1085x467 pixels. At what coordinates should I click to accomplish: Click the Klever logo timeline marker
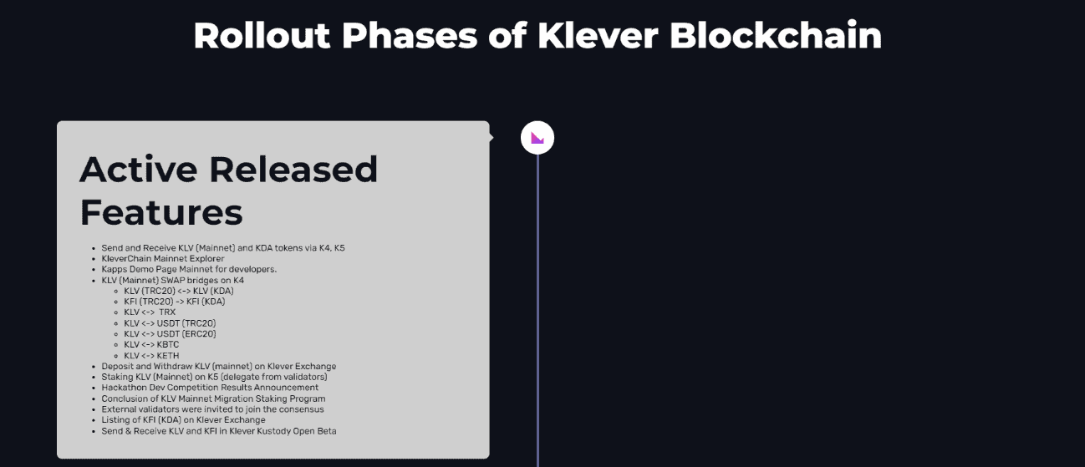tap(537, 138)
